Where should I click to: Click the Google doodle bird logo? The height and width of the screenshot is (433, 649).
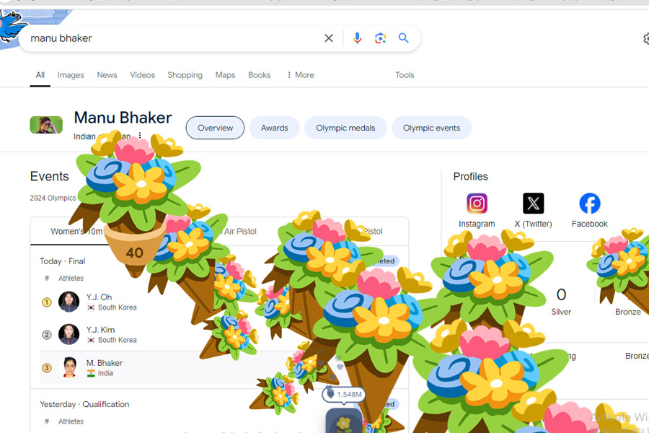12,27
